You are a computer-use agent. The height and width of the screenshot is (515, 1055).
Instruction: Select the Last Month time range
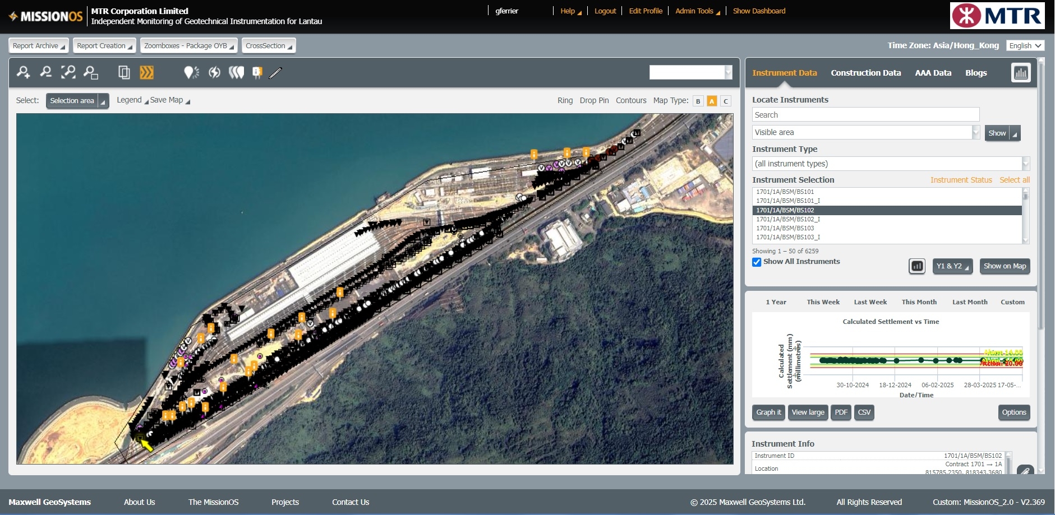[970, 302]
